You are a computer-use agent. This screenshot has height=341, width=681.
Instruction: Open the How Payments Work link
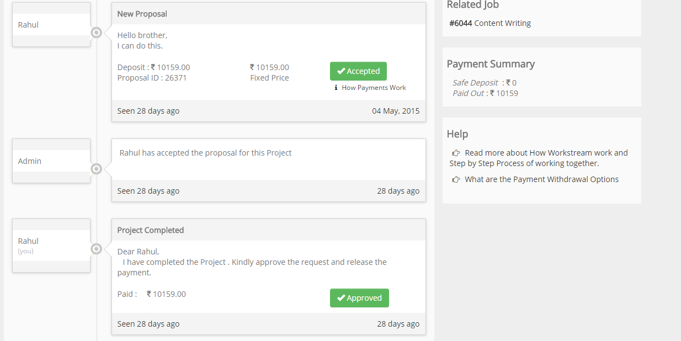374,88
